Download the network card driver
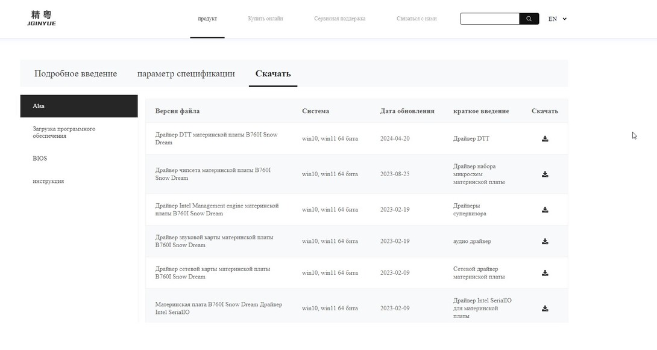Image resolution: width=657 pixels, height=350 pixels. coord(545,273)
